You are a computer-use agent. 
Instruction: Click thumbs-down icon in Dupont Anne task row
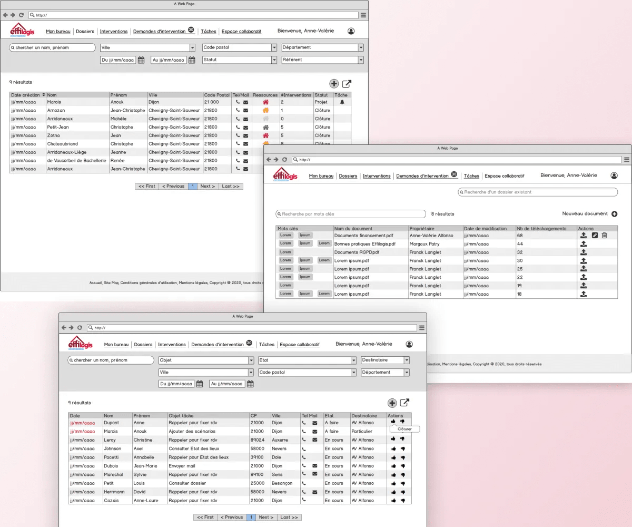pyautogui.click(x=402, y=422)
